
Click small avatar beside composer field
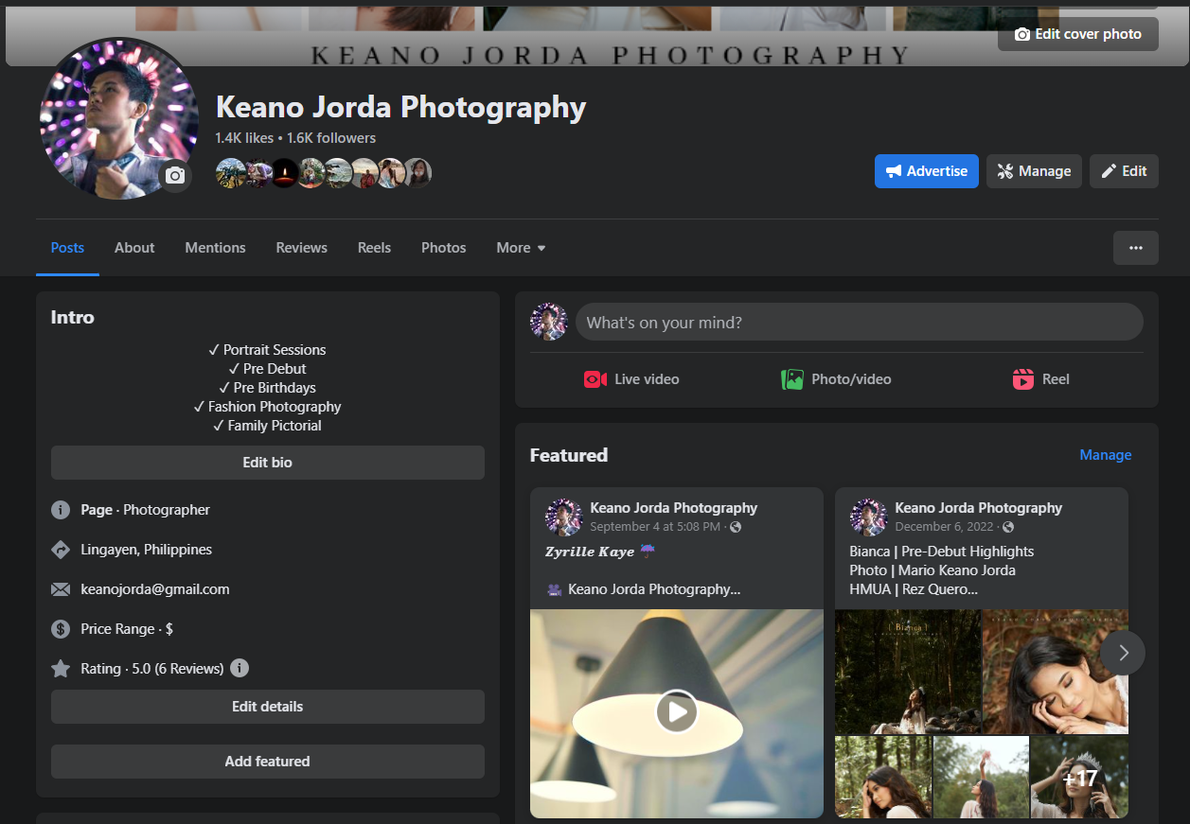pyautogui.click(x=549, y=323)
